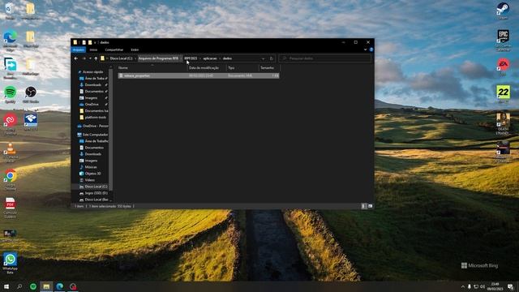Click Arquivos de Programas RFB breadcrumb

click(159, 58)
